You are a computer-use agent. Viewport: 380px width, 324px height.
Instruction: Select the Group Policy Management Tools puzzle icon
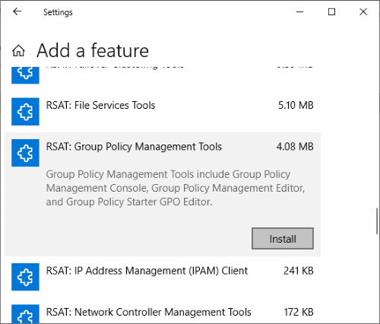pyautogui.click(x=25, y=153)
